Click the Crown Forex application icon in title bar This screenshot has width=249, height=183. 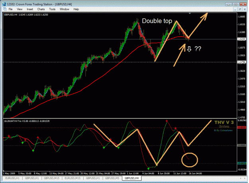(x=4, y=4)
